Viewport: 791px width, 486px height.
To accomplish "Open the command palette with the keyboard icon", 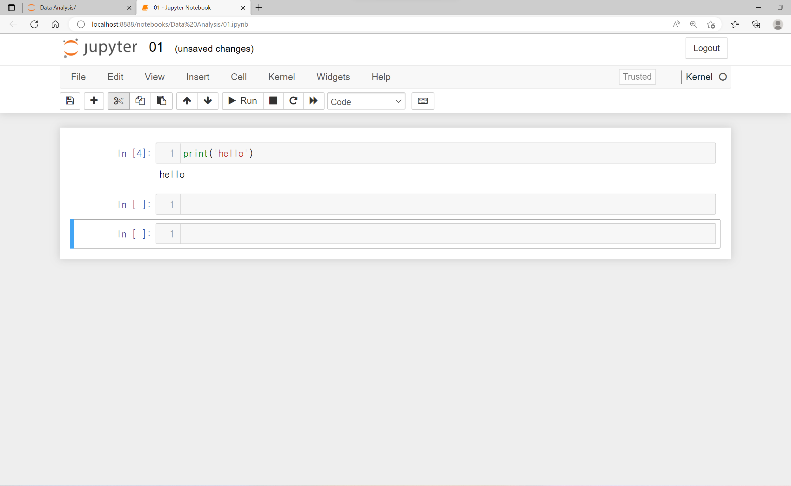I will (423, 101).
